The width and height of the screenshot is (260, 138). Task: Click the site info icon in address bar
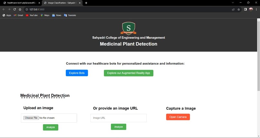27,9
